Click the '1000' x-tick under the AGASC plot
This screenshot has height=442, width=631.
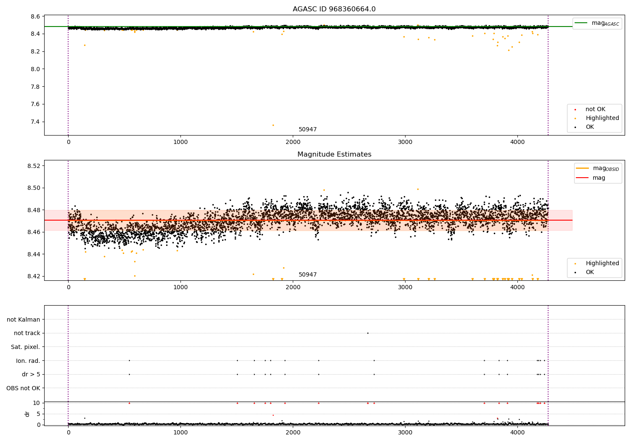tap(180, 142)
